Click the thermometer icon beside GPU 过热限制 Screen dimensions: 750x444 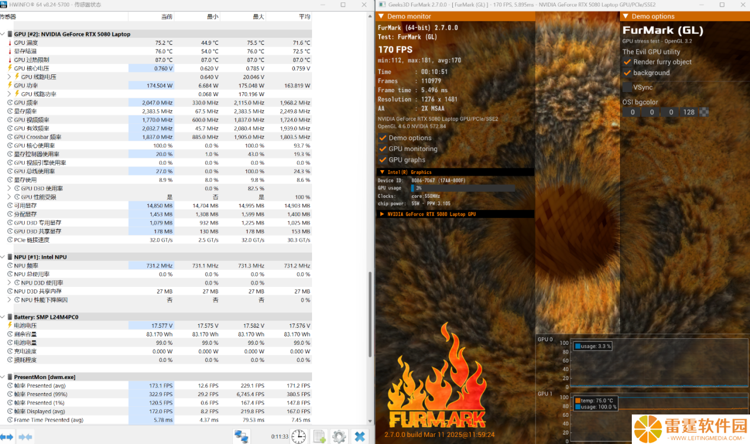(x=10, y=60)
